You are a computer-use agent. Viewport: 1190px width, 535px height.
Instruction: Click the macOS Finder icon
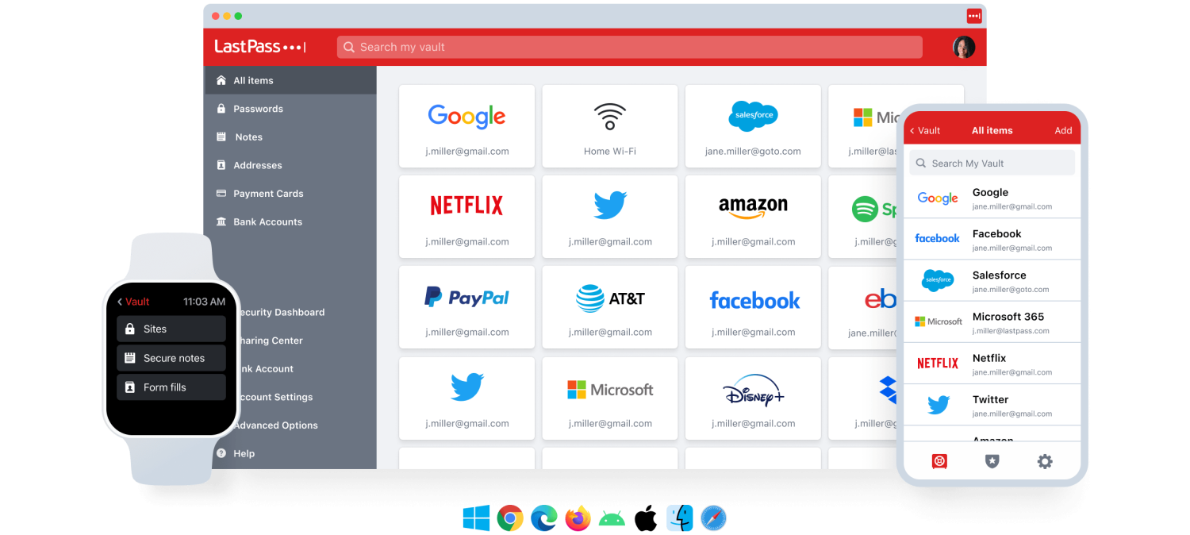tap(681, 519)
